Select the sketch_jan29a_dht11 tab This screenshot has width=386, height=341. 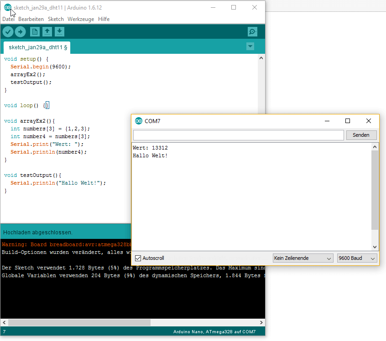click(37, 47)
